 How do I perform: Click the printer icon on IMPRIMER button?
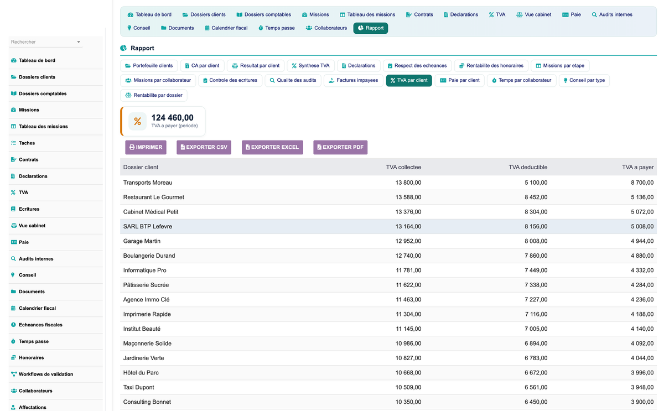coord(132,147)
